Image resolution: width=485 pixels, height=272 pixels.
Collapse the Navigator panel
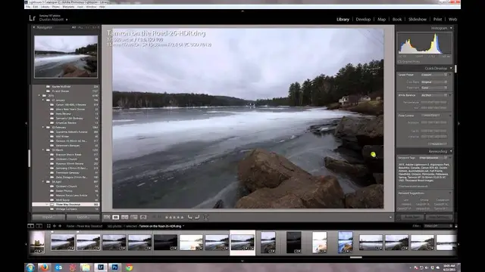pyautogui.click(x=34, y=27)
